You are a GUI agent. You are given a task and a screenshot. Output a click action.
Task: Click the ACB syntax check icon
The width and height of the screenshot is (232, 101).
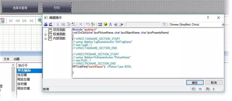pos(93,24)
